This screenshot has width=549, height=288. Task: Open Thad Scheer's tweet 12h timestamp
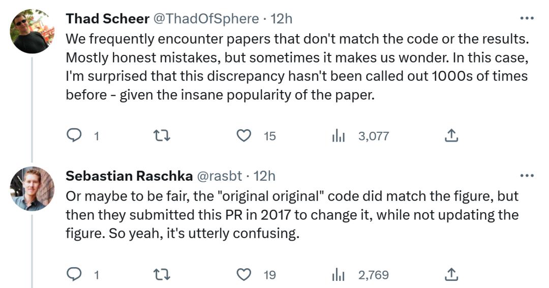(282, 18)
